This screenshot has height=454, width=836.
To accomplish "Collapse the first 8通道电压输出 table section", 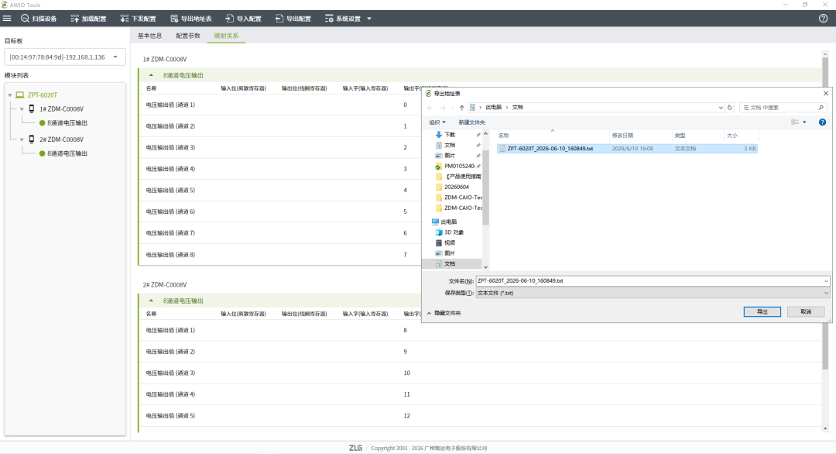I will 151,75.
